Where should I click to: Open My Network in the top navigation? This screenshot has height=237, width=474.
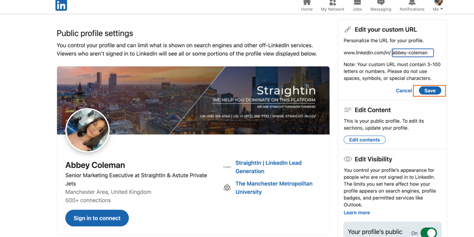332,6
